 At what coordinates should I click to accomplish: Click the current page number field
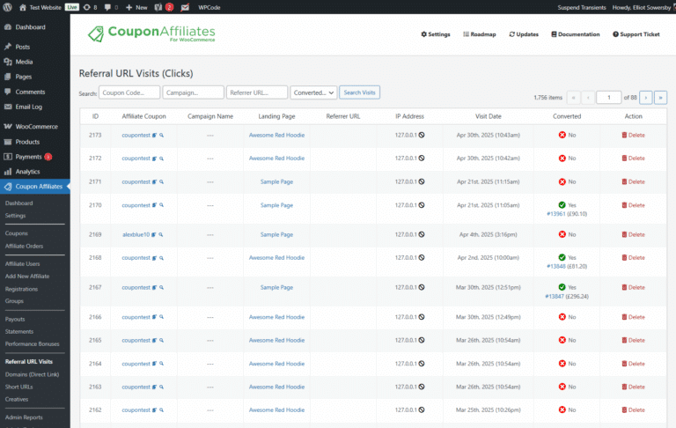pyautogui.click(x=609, y=98)
